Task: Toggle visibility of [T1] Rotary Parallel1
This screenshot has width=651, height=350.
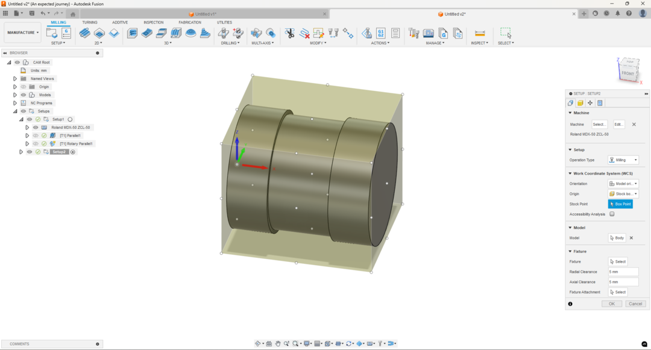Action: 36,143
